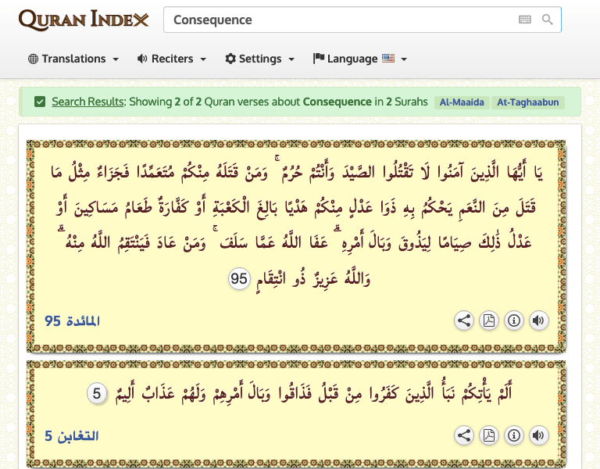Click the Search Results link
This screenshot has height=469, width=600.
(87, 102)
